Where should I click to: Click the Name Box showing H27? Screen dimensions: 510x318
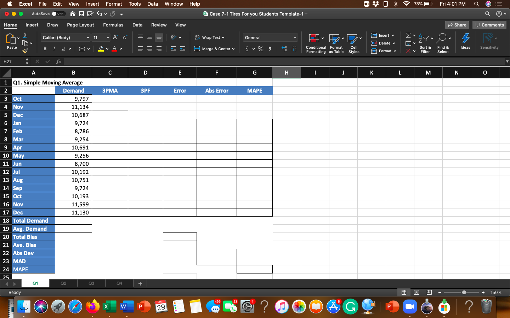pos(13,61)
